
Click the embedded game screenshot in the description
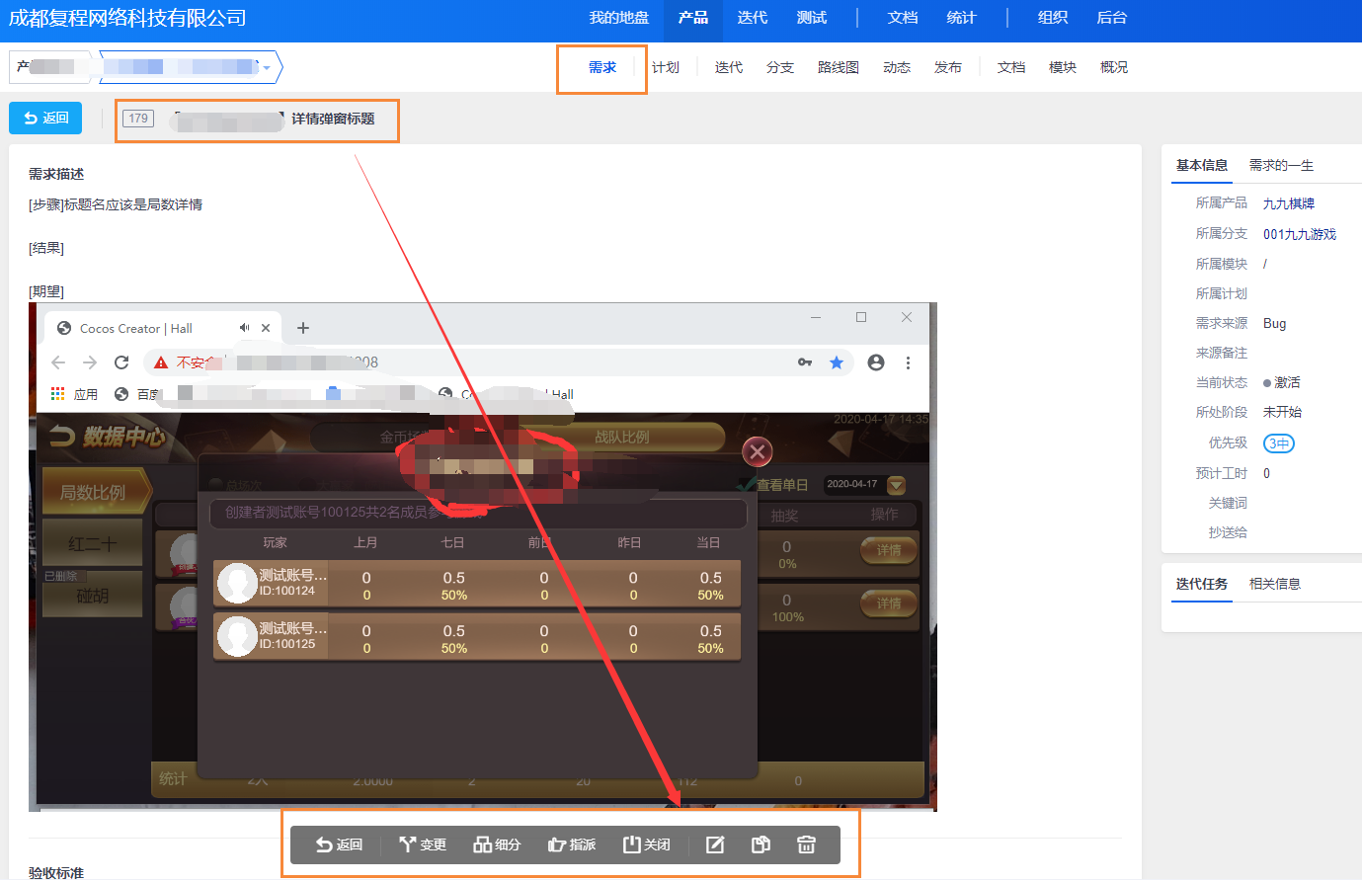(x=483, y=557)
